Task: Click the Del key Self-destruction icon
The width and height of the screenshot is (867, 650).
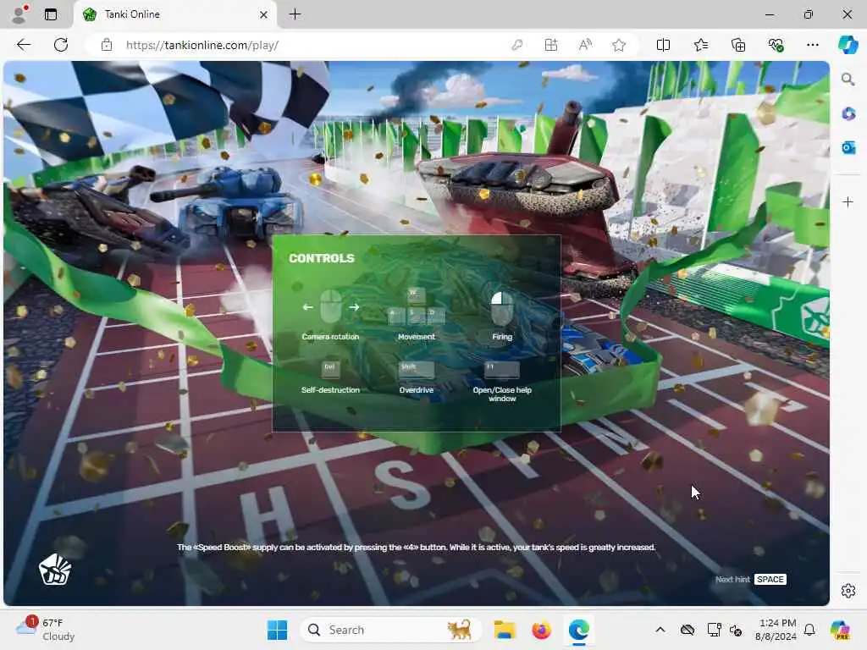Action: (330, 369)
